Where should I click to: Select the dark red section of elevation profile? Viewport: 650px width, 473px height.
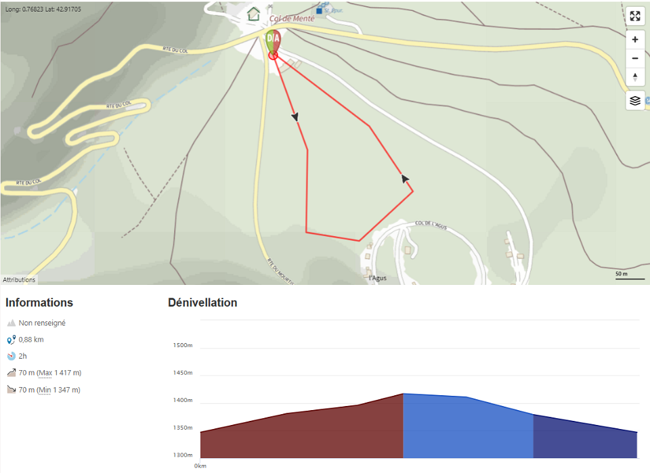click(x=305, y=433)
